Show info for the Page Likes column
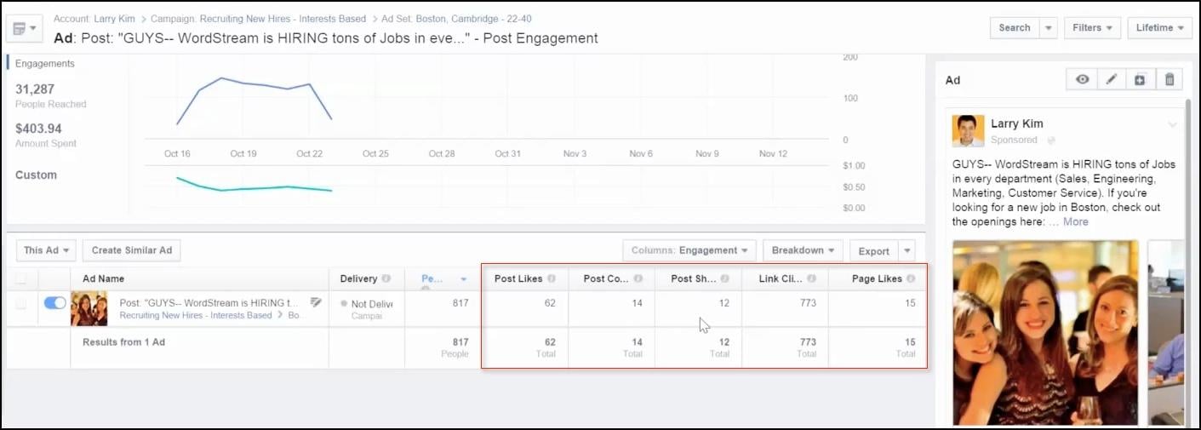This screenshot has height=430, width=1201. click(x=911, y=278)
